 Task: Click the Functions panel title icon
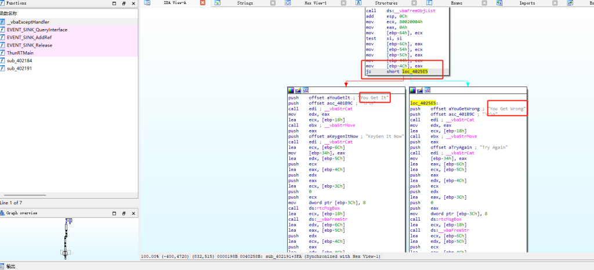tap(2, 3)
